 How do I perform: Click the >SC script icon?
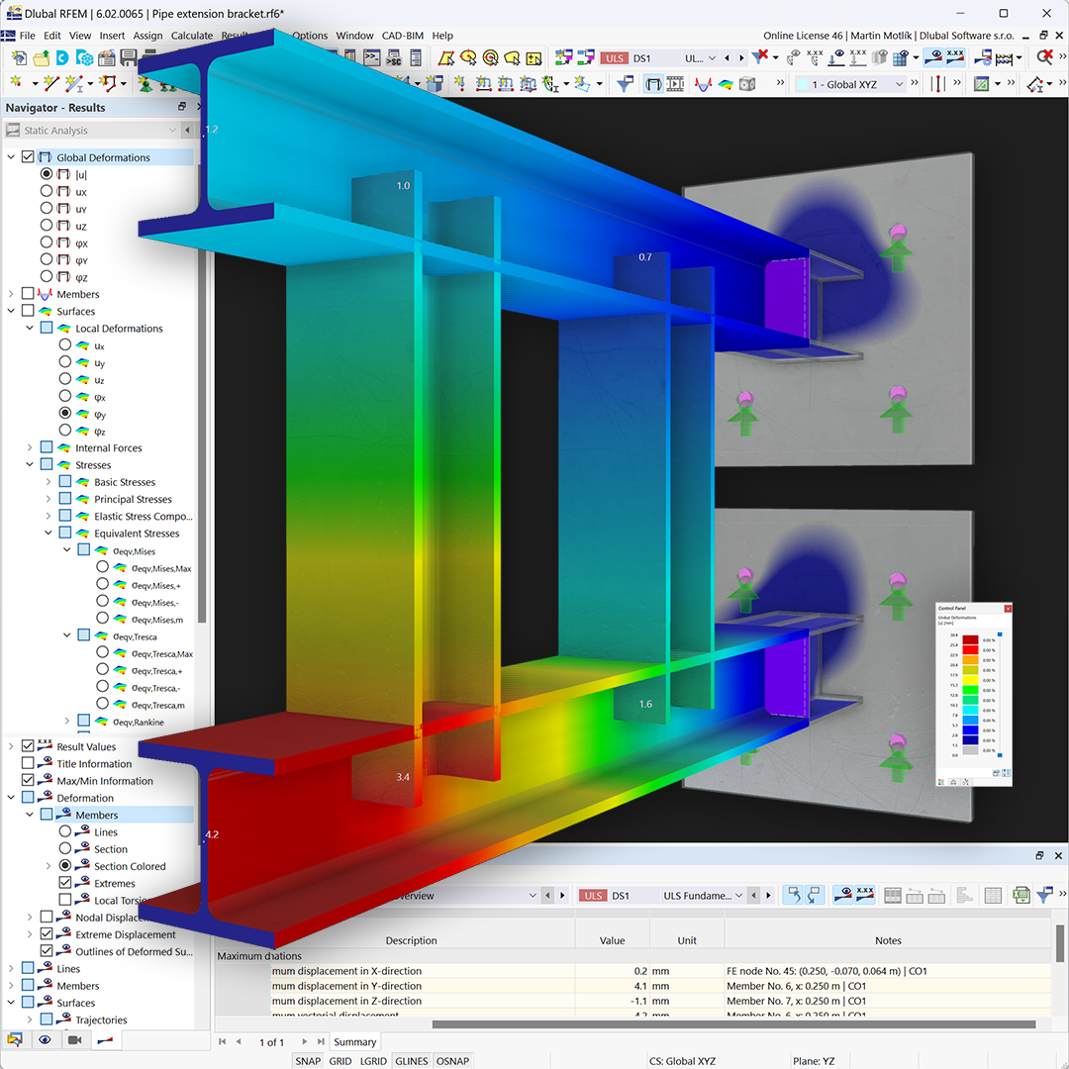click(x=394, y=58)
